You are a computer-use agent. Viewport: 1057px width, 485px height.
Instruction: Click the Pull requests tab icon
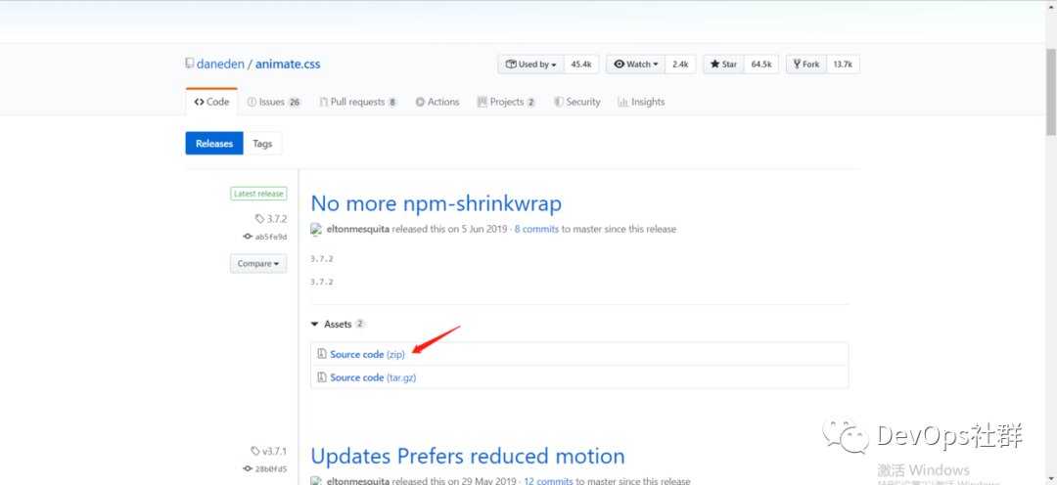tap(324, 102)
